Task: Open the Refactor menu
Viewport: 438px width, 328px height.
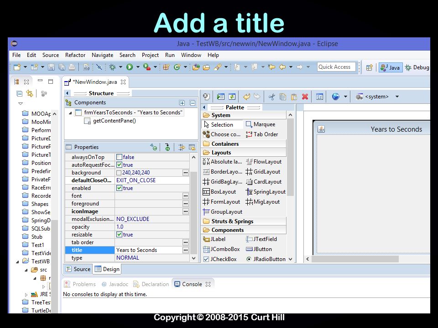Action: click(x=75, y=55)
